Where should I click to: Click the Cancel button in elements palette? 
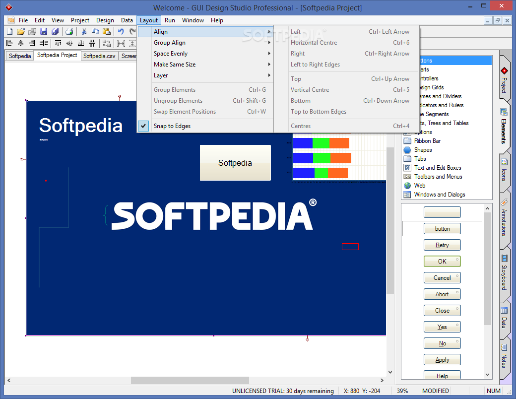pyautogui.click(x=442, y=278)
